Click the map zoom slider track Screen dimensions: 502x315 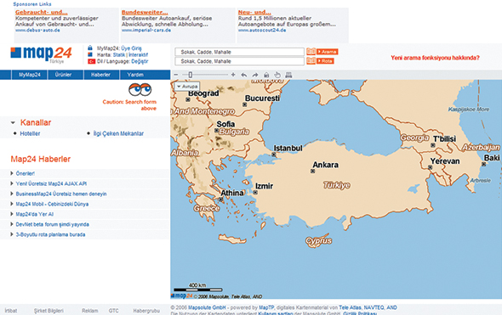coord(205,75)
